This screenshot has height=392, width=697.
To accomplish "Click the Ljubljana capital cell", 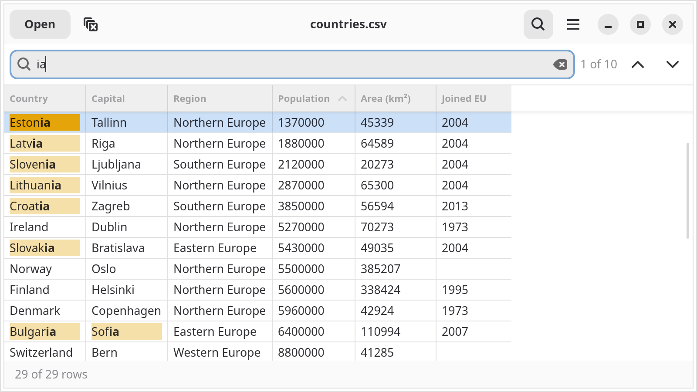I will point(127,164).
